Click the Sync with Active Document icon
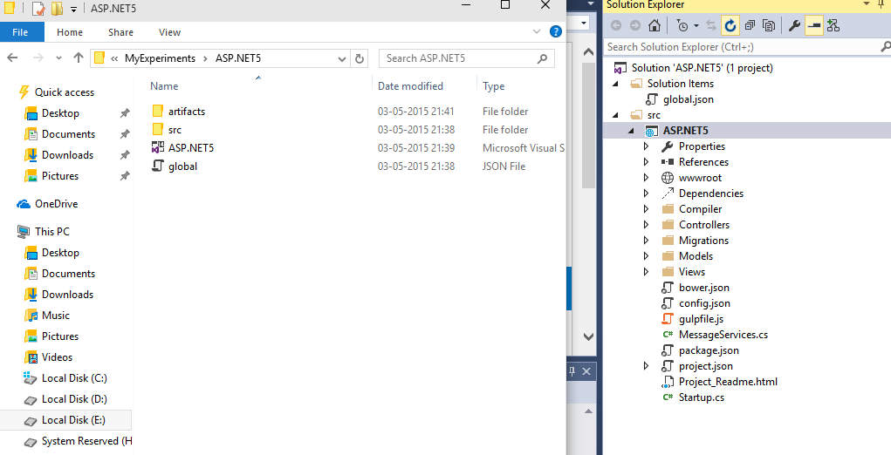Viewport: 891px width, 455px height. (x=711, y=25)
